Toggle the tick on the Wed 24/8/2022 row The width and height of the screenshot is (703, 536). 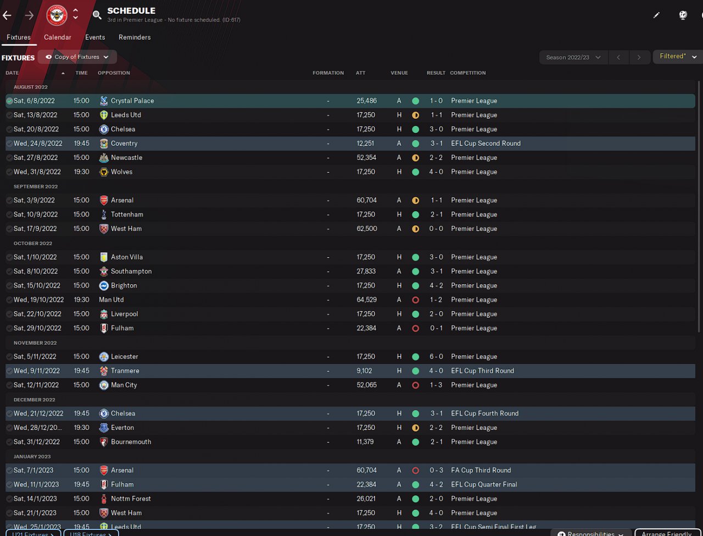click(9, 143)
